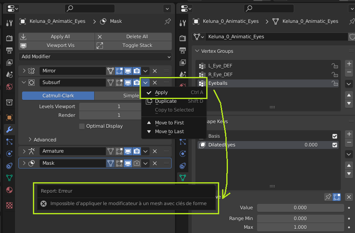The height and width of the screenshot is (233, 355).
Task: Open the Add Modifier dropdown
Action: [x=95, y=57]
